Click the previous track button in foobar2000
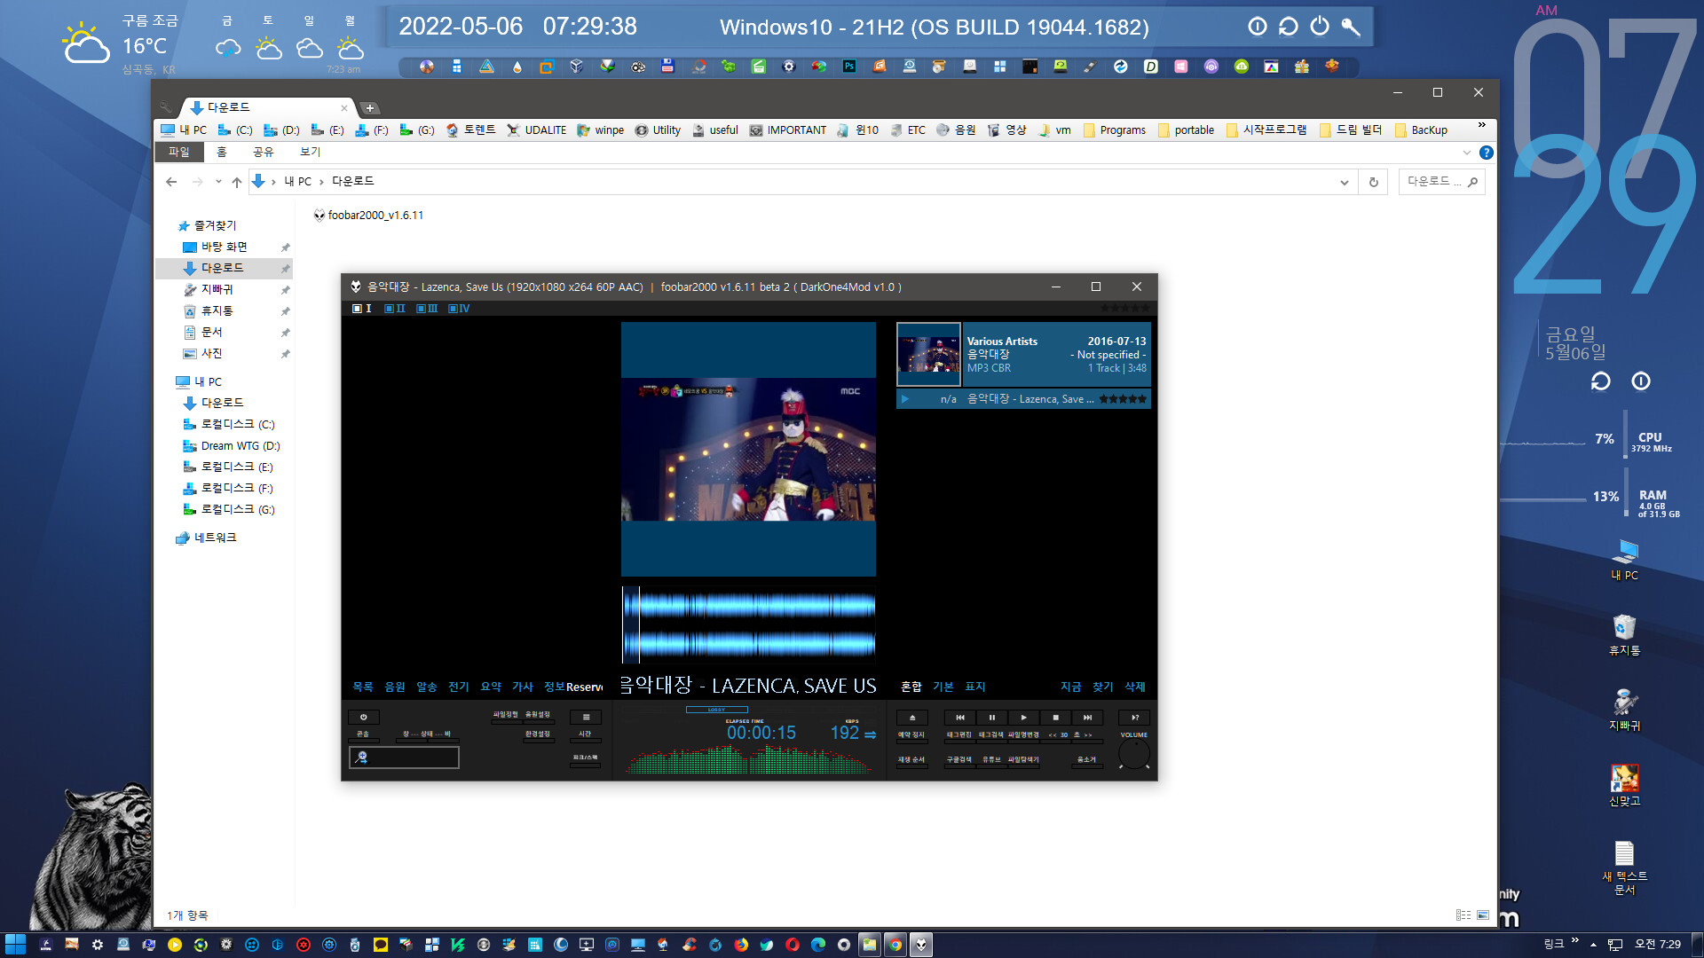This screenshot has width=1704, height=958. click(x=959, y=718)
